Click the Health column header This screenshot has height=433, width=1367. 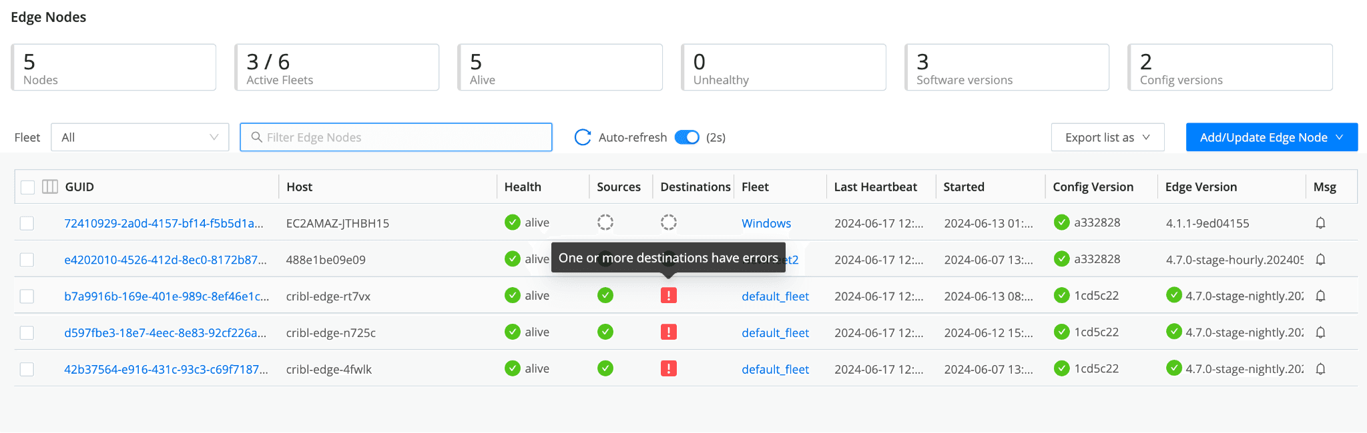click(x=523, y=187)
